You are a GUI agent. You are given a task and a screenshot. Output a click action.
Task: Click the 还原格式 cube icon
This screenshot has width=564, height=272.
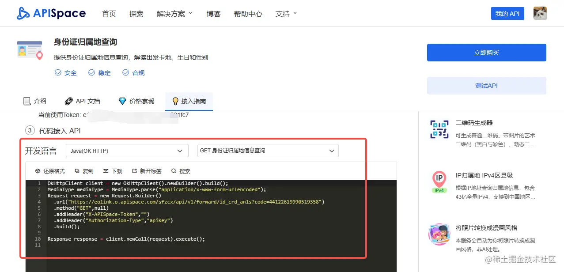pos(38,171)
